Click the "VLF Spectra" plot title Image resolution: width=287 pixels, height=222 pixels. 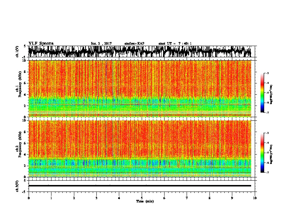pyautogui.click(x=41, y=44)
